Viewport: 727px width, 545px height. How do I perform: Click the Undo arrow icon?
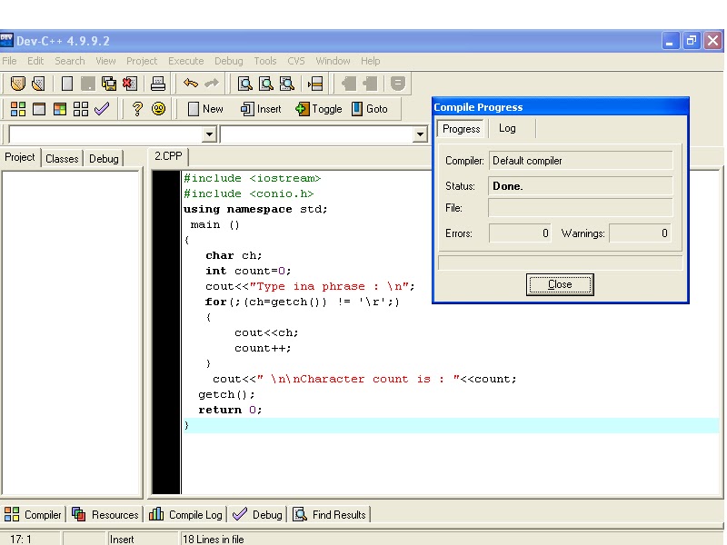191,84
